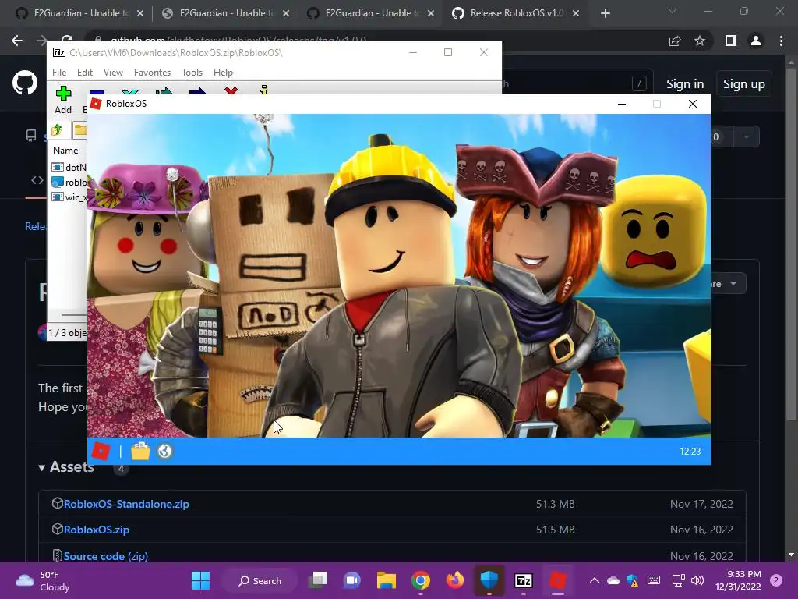Download RobloxOS-Standalone.zip asset

coord(126,504)
